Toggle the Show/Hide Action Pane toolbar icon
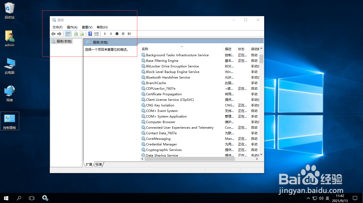The width and height of the screenshot is (363, 203). (96, 34)
